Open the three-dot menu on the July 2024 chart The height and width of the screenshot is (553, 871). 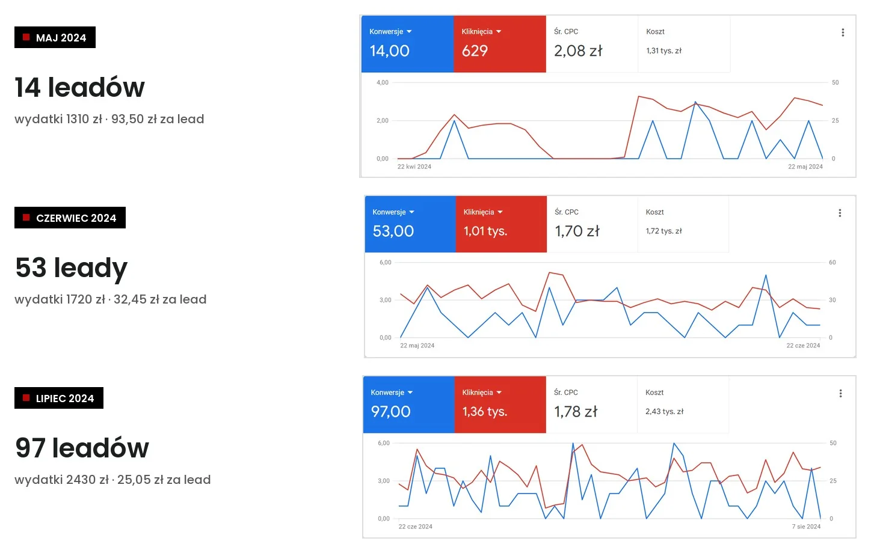tap(840, 393)
